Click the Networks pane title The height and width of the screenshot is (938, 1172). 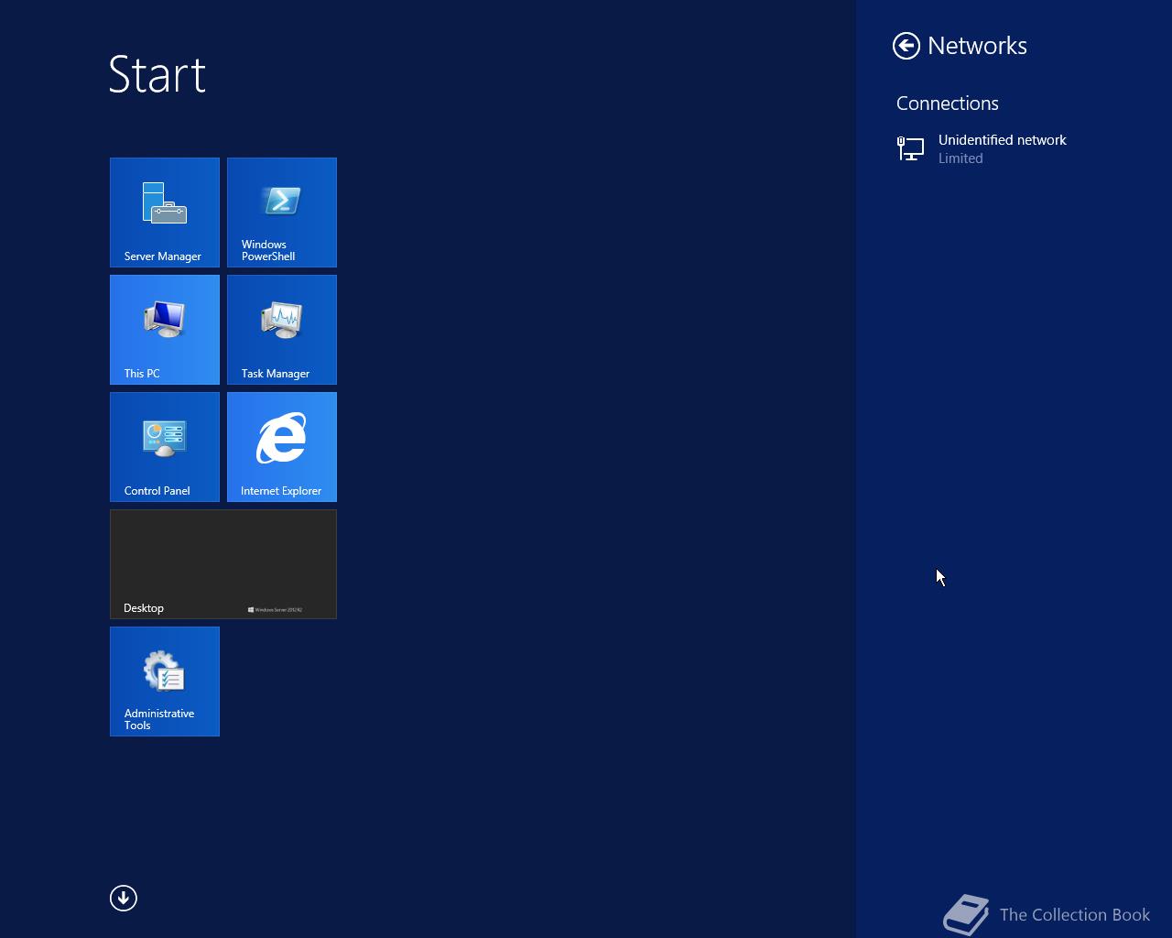pyautogui.click(x=977, y=46)
